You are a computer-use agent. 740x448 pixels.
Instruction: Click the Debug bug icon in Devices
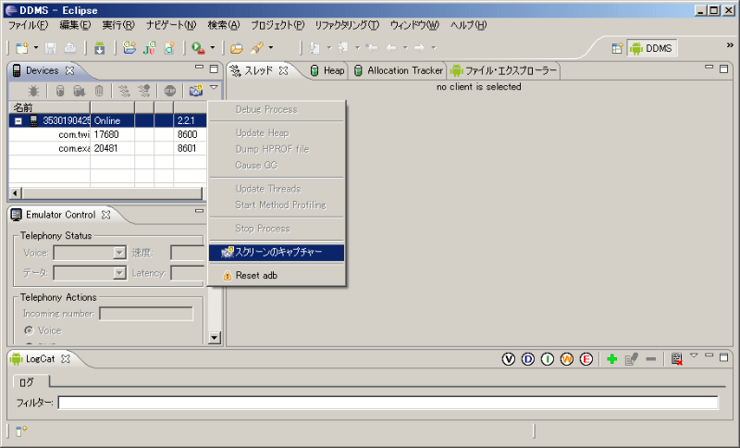pyautogui.click(x=33, y=91)
